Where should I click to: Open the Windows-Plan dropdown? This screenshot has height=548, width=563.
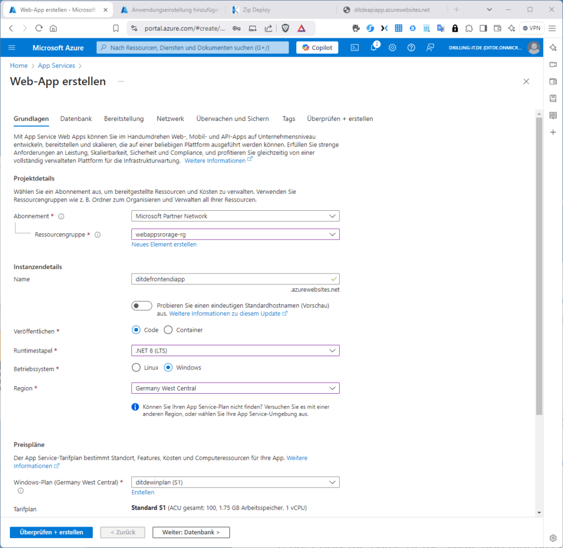coord(235,482)
